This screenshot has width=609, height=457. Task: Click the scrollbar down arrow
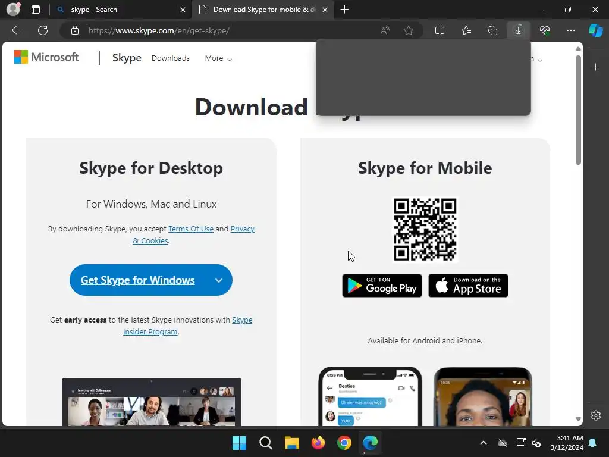[578, 420]
